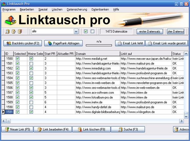
Task: Uncheck Selected checkbox for row 1580
Action: 17,59
